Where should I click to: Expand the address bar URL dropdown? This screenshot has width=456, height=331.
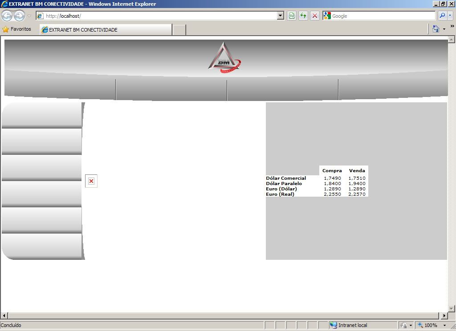point(280,16)
